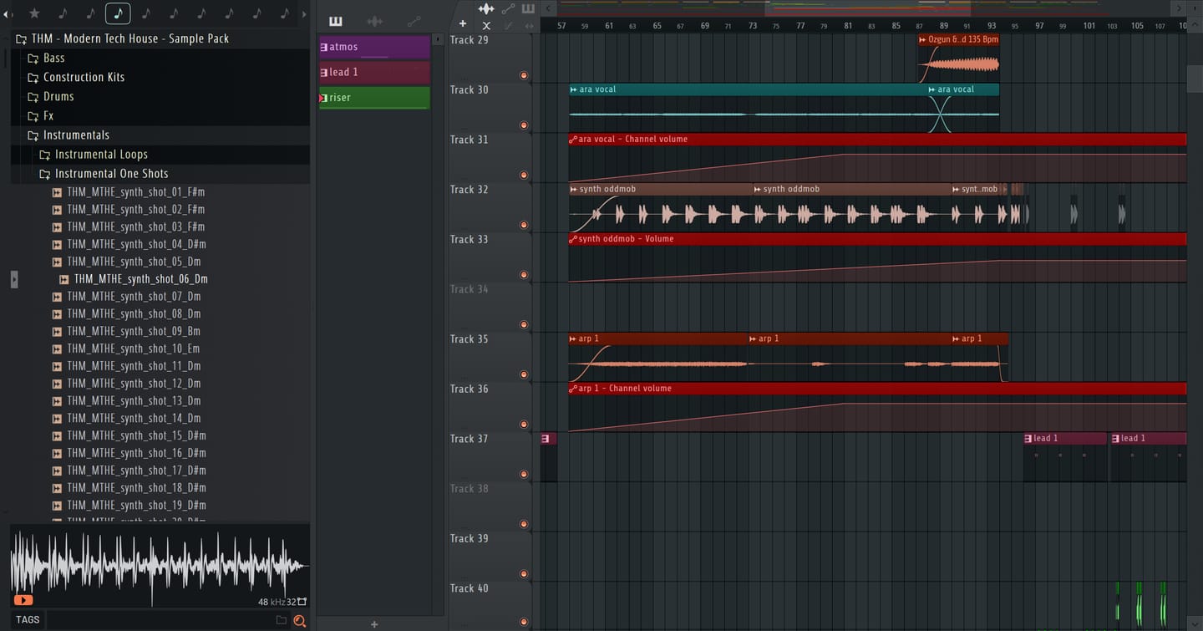Viewport: 1203px width, 631px height.
Task: Click the slanted line icon beside the X
Action: (508, 26)
